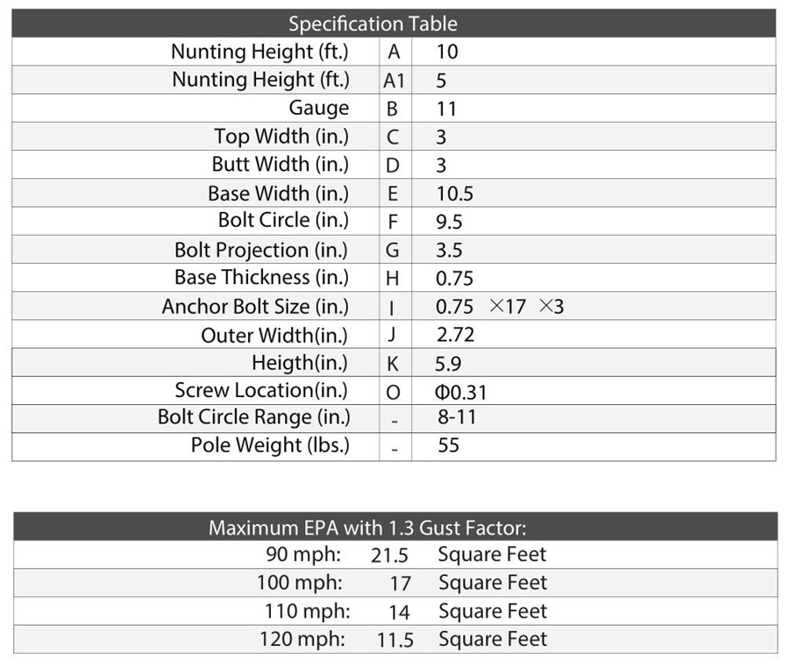Viewport: 789px width, 667px height.
Task: Click letter code A1 in table
Action: [394, 81]
